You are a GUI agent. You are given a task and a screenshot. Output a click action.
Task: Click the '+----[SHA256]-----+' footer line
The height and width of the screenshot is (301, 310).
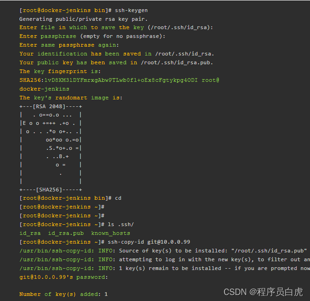(51, 190)
